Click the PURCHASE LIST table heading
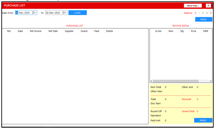Screen dimensions: 216x130 (x=75, y=26)
